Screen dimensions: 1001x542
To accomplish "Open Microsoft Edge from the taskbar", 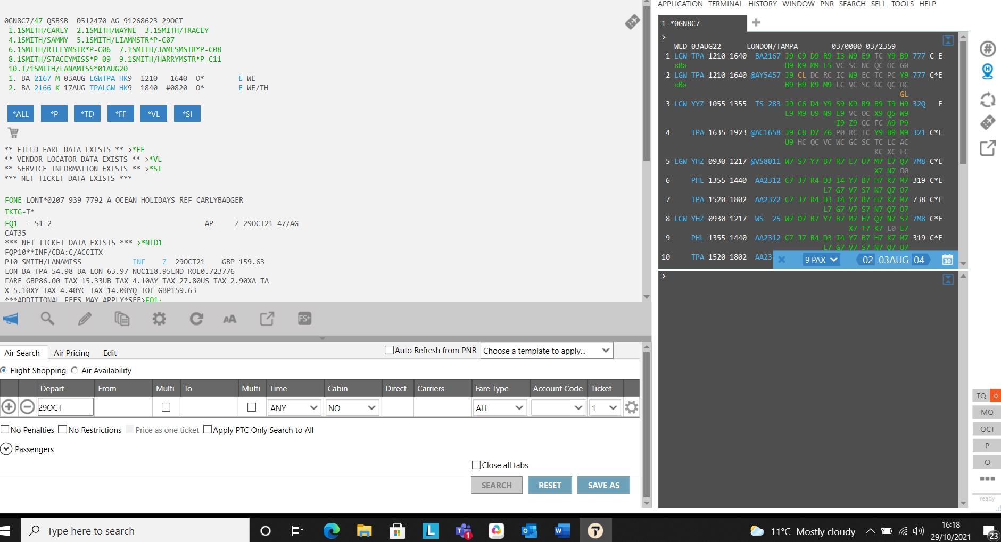I will click(x=332, y=530).
